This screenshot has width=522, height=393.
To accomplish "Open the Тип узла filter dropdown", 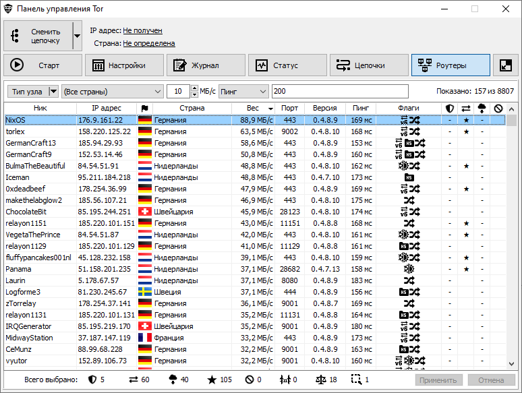I will click(33, 91).
